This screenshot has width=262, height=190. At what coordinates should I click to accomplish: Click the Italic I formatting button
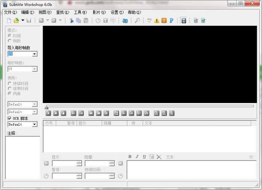point(137,157)
